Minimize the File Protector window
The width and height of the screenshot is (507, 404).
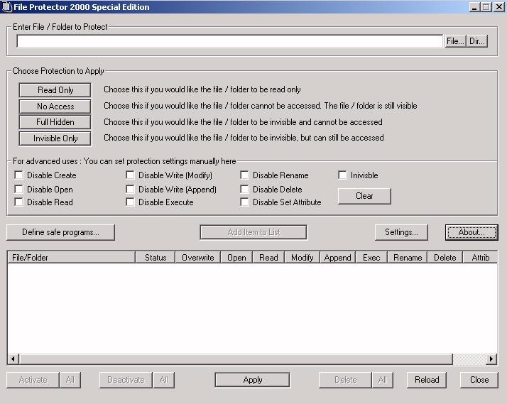[474, 7]
